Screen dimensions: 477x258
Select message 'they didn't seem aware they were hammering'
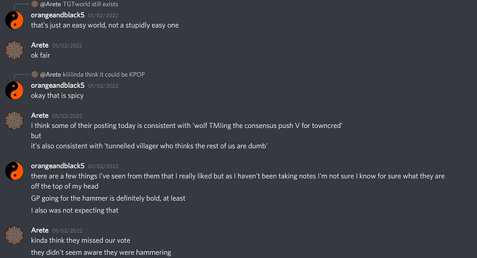click(101, 252)
